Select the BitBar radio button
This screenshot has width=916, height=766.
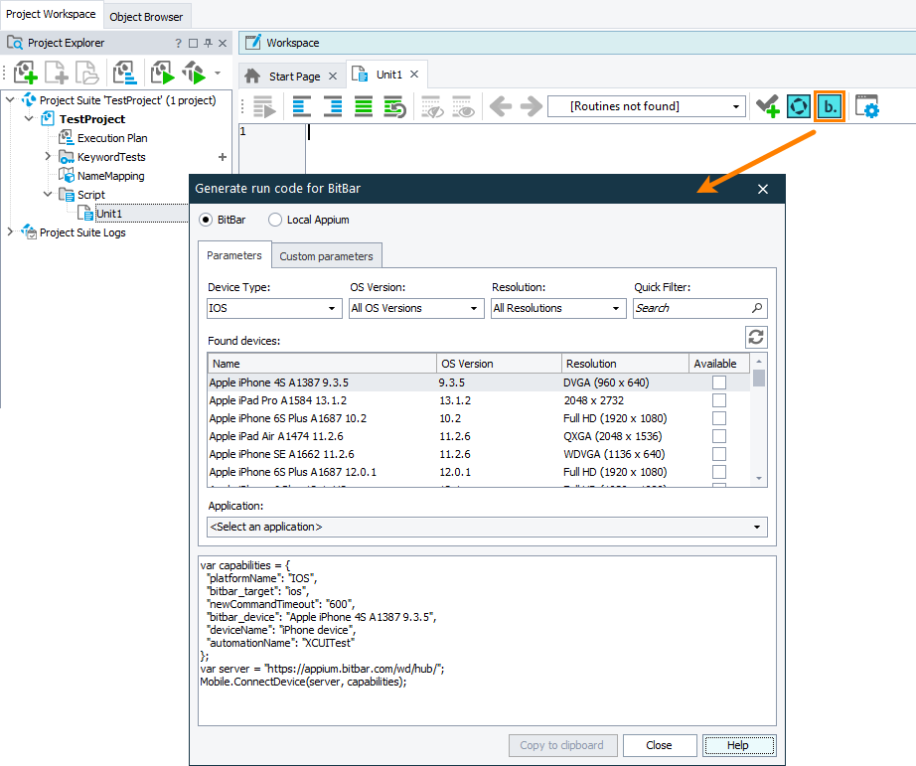click(x=209, y=220)
